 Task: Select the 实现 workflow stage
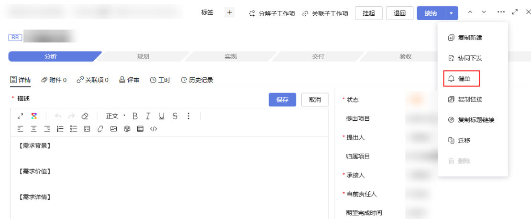pos(231,56)
